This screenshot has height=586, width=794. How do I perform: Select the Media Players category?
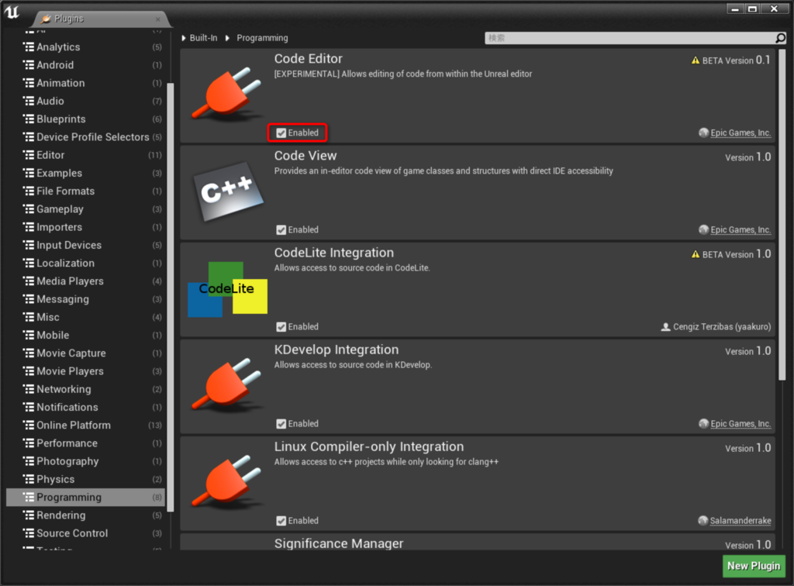(85, 281)
